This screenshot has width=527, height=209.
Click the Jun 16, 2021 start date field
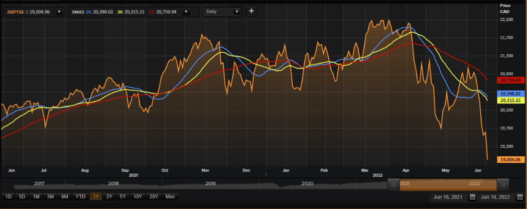point(449,197)
